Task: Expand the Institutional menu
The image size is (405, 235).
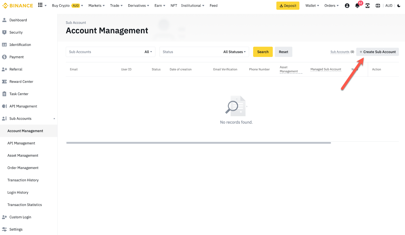Action: pyautogui.click(x=193, y=6)
